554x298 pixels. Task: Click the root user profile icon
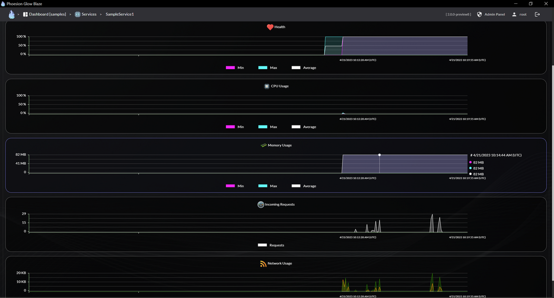[x=514, y=14]
